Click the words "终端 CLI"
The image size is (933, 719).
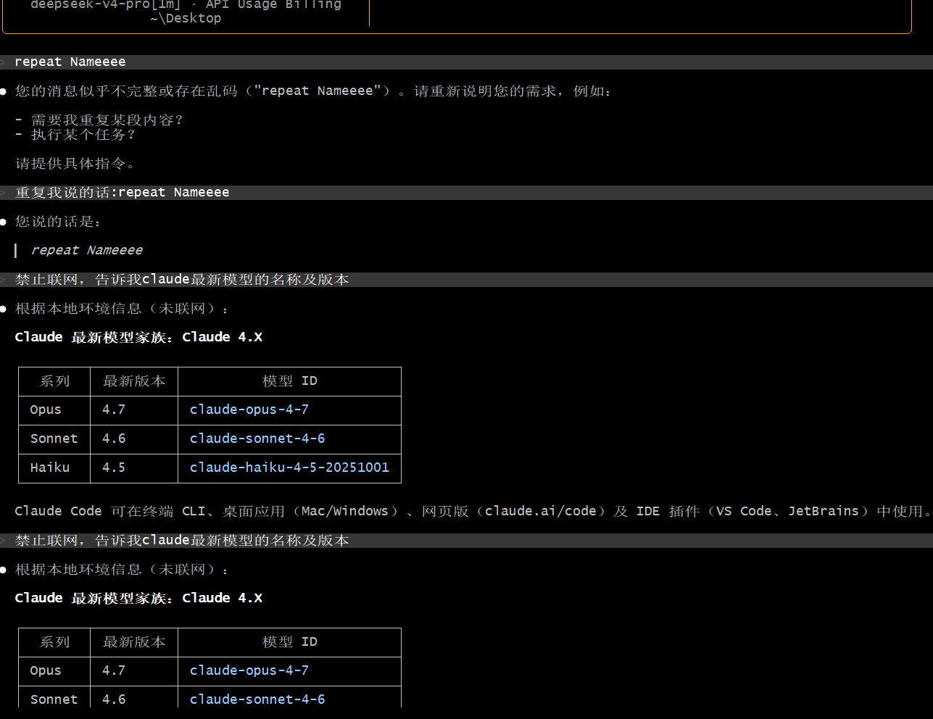[x=174, y=512]
